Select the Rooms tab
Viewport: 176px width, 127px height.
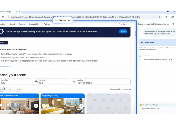22,24
